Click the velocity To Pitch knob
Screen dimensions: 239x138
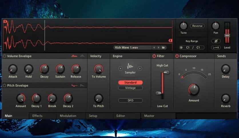pos(99,98)
